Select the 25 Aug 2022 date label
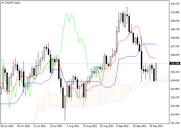 pos(106,126)
